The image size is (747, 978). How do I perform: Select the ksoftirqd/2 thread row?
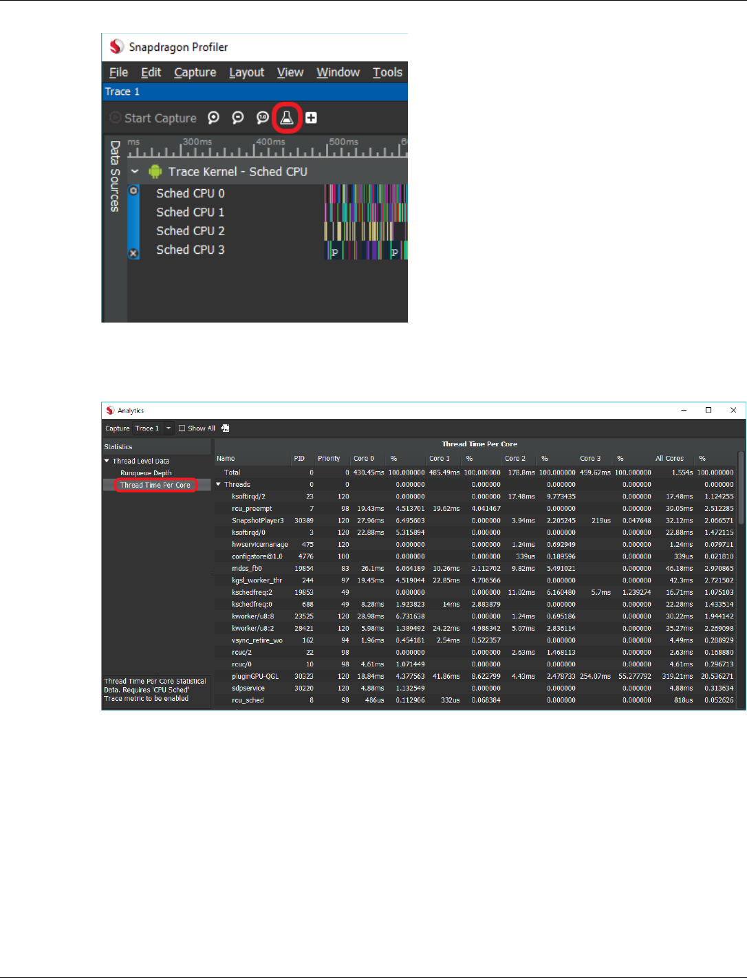point(475,497)
